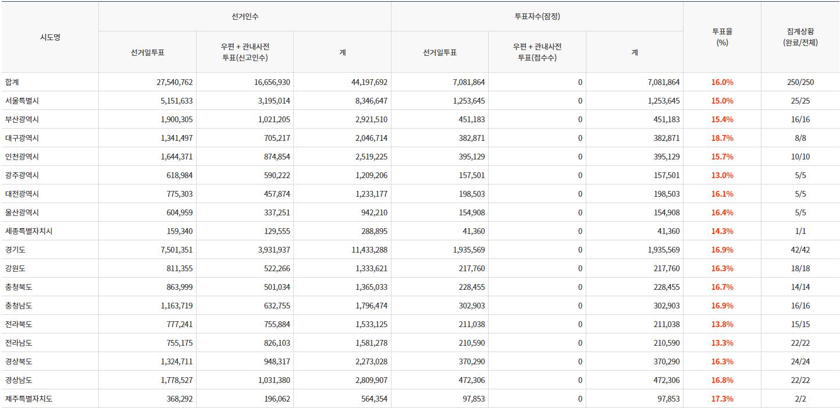This screenshot has width=840, height=408.
Task: Select the 세종특별자치시 row label
Action: point(29,231)
